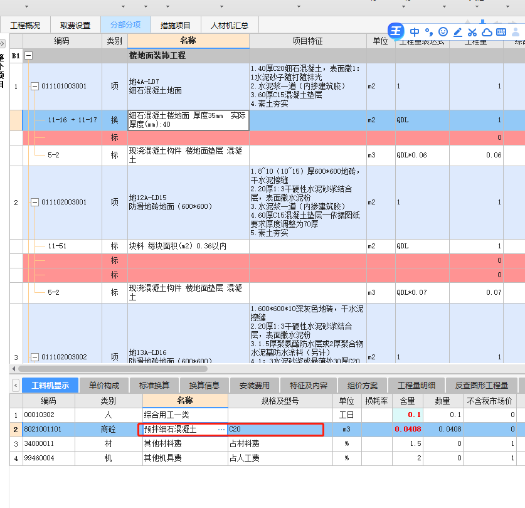Click the upper grid 名称 column header
This screenshot has width=525, height=508.
(188, 41)
